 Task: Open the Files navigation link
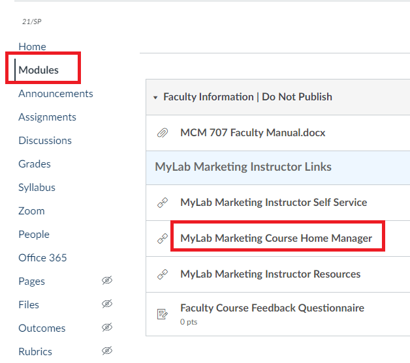(x=29, y=305)
